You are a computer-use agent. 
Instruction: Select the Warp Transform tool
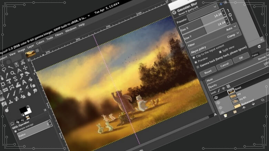[18, 85]
